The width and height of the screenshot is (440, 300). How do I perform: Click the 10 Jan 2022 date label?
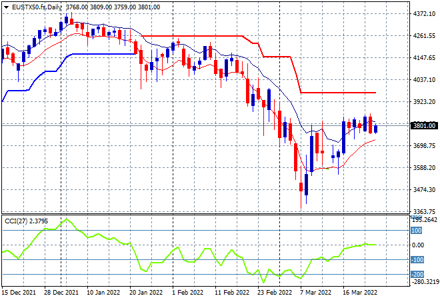[103, 293]
